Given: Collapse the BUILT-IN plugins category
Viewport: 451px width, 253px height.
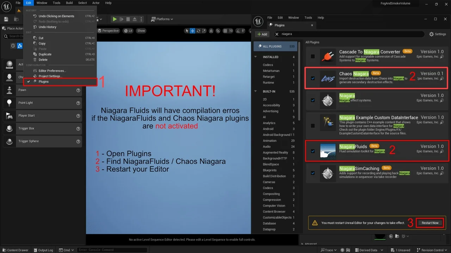Looking at the screenshot, I should (x=255, y=91).
